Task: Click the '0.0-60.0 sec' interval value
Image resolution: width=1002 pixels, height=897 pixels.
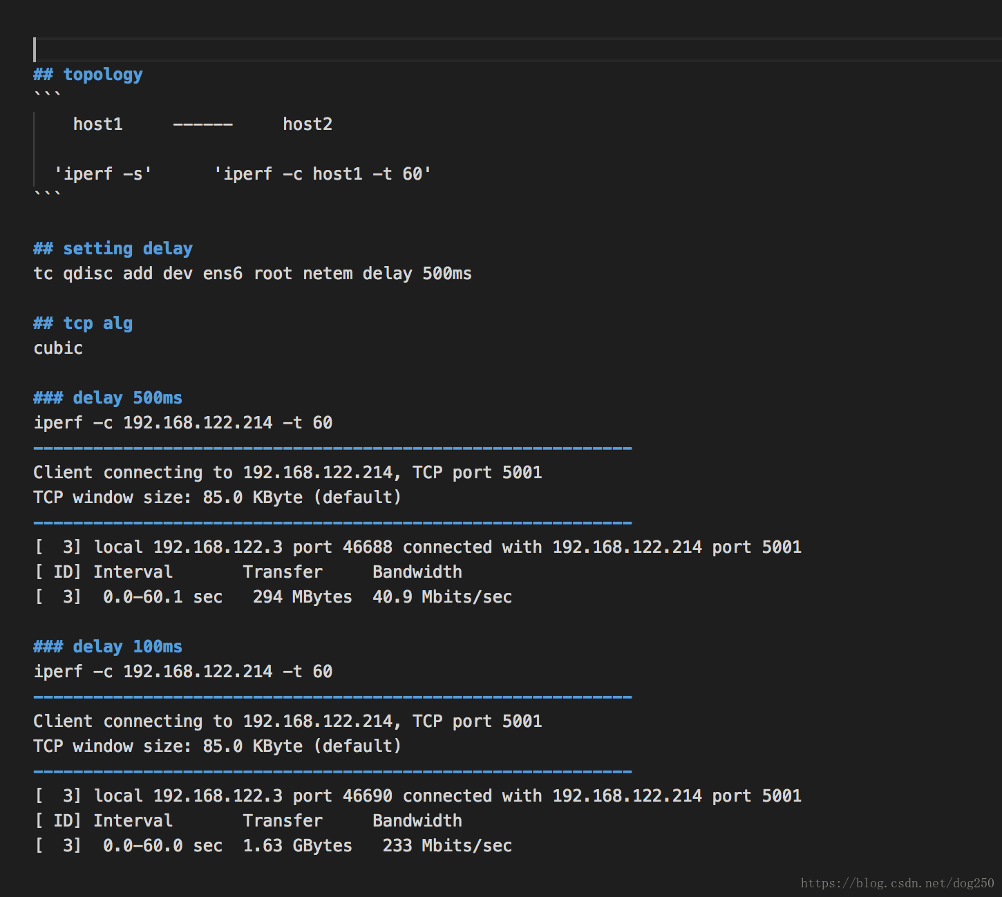Action: point(163,846)
